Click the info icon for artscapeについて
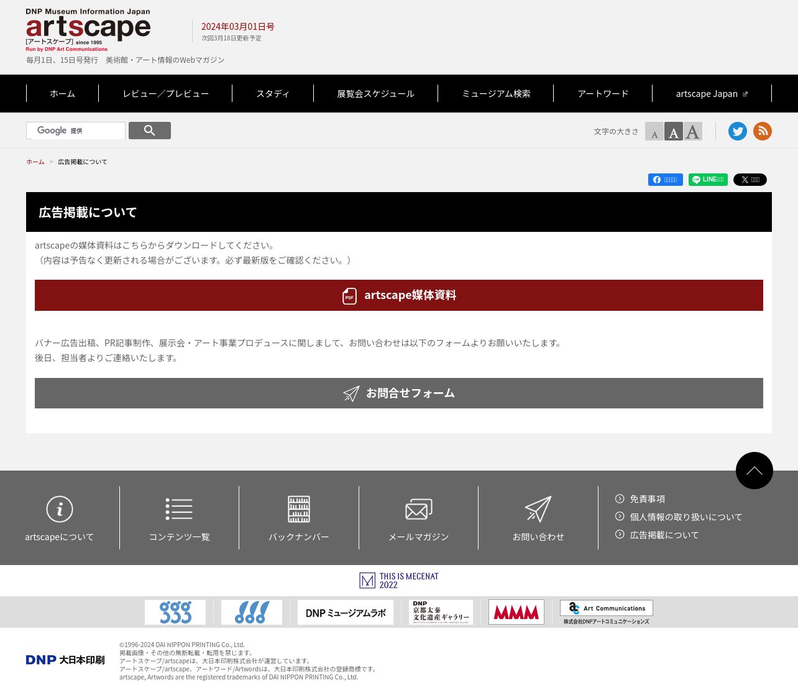798x690 pixels. click(60, 509)
